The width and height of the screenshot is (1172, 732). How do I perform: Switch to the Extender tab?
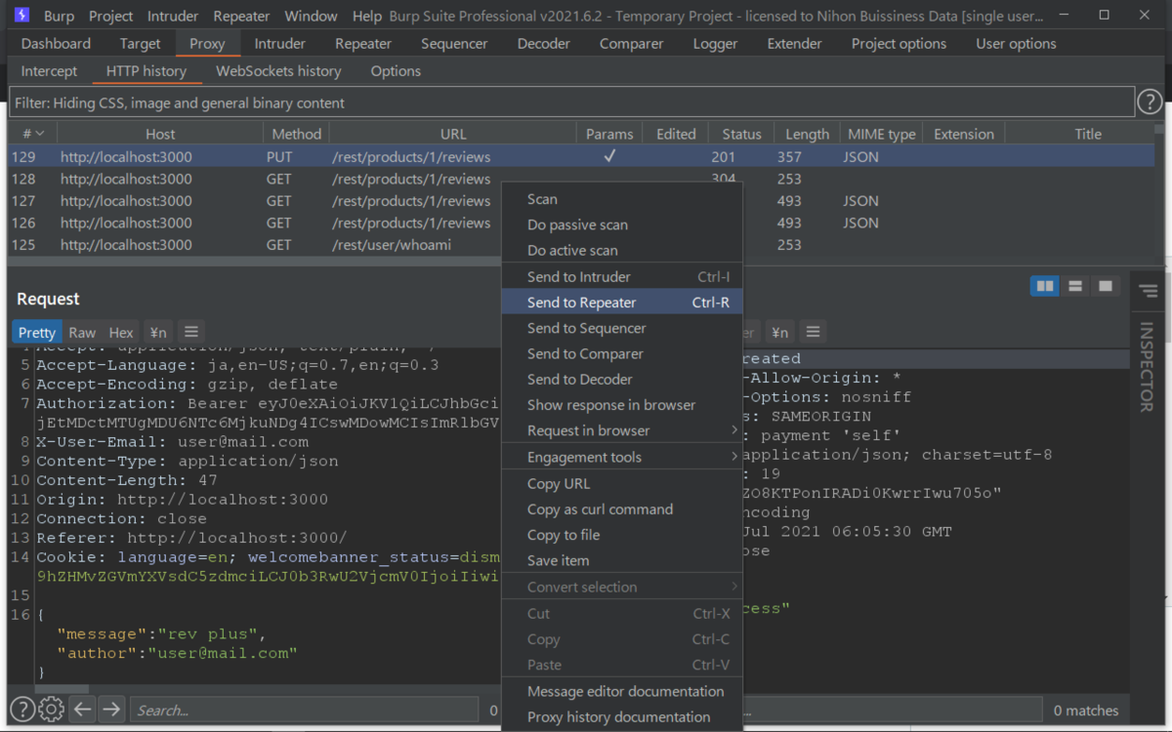[x=794, y=43]
